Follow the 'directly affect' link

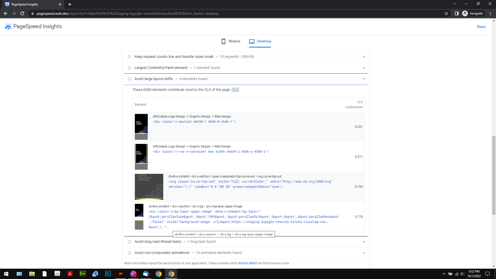247,263
